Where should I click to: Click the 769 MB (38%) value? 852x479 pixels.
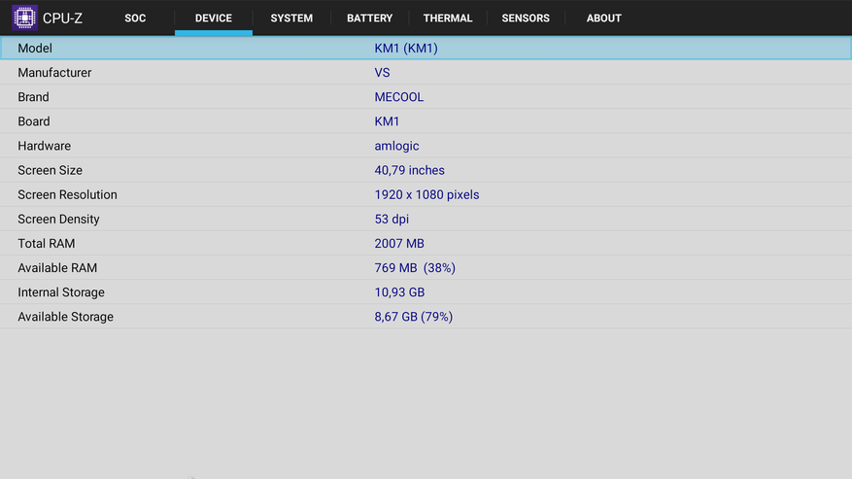(415, 268)
